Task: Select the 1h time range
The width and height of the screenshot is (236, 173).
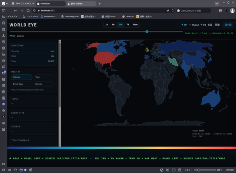Action: click(107, 25)
